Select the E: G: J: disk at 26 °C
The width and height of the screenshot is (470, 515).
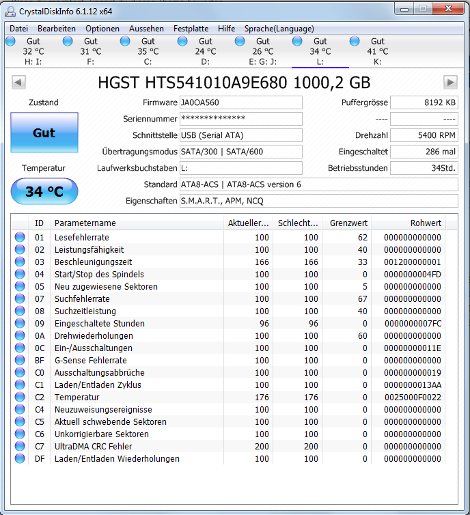click(x=263, y=51)
